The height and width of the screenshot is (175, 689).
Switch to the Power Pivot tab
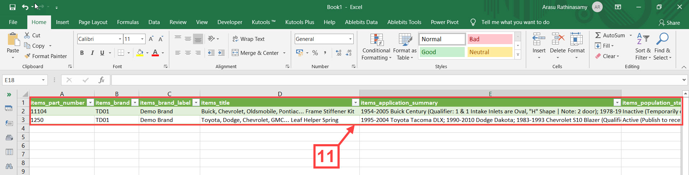click(445, 22)
